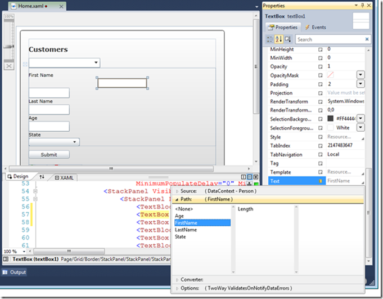Click the Submit button in the designer
Viewport: 383px width, 299px height.
(49, 154)
